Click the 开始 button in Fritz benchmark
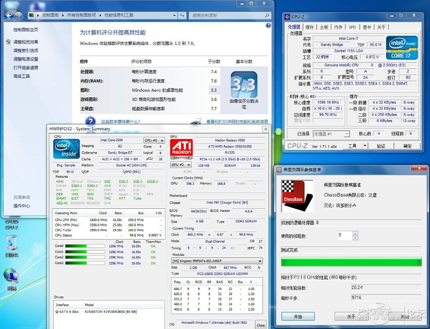This screenshot has width=430, height=329. (298, 316)
